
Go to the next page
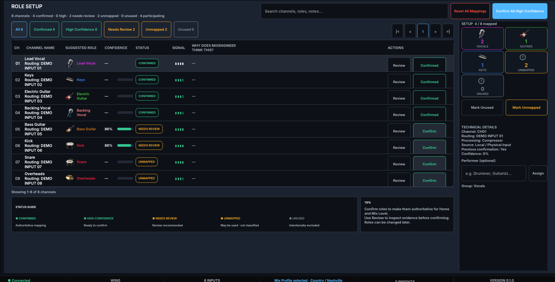coord(436,31)
